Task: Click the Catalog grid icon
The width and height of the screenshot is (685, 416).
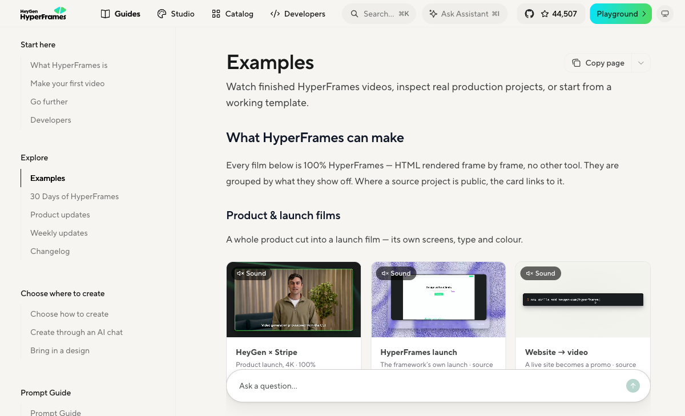Action: [x=216, y=14]
